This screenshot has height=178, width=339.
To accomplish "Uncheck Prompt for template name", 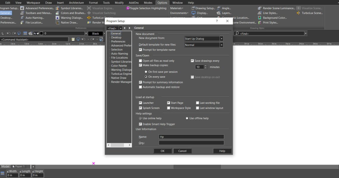I will point(140,50).
